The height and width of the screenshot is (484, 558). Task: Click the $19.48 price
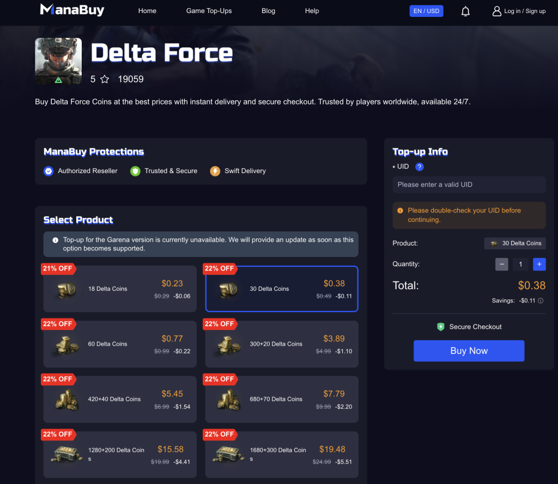[x=332, y=449]
